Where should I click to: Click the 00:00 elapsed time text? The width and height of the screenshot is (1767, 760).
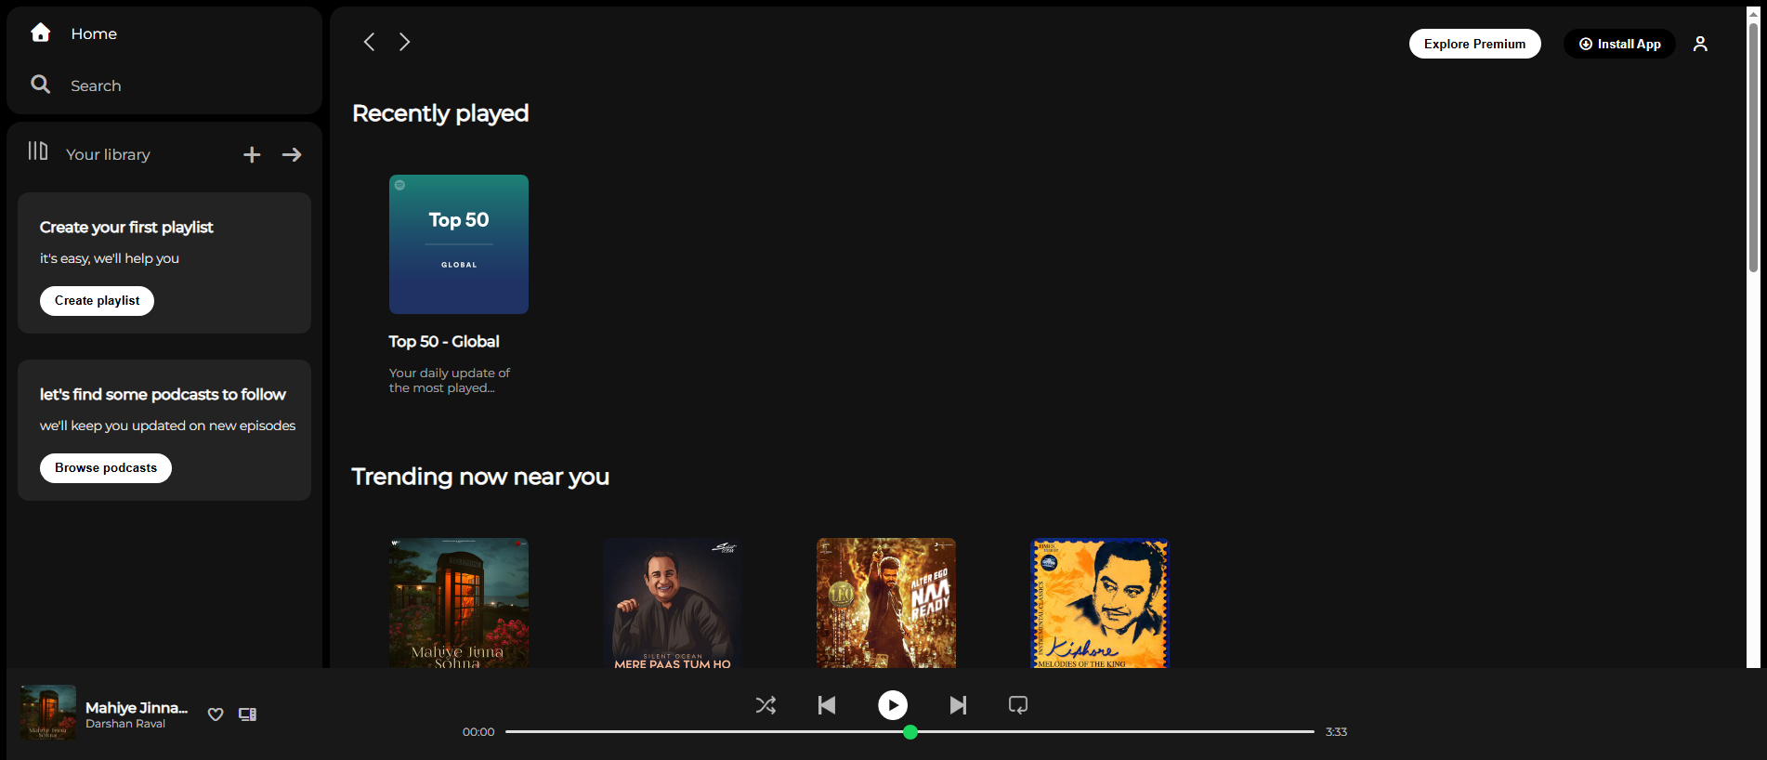[478, 732]
